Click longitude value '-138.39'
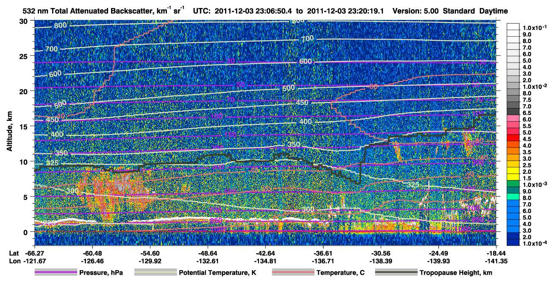This screenshot has width=551, height=282. click(381, 261)
